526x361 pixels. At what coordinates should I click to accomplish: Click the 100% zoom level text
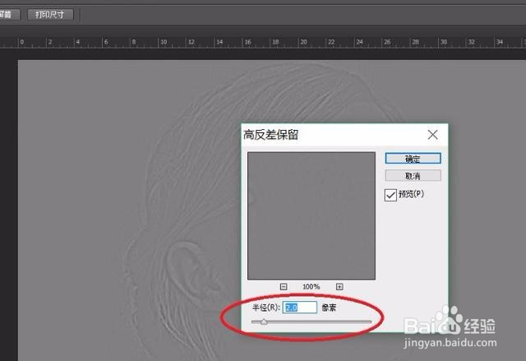point(311,287)
